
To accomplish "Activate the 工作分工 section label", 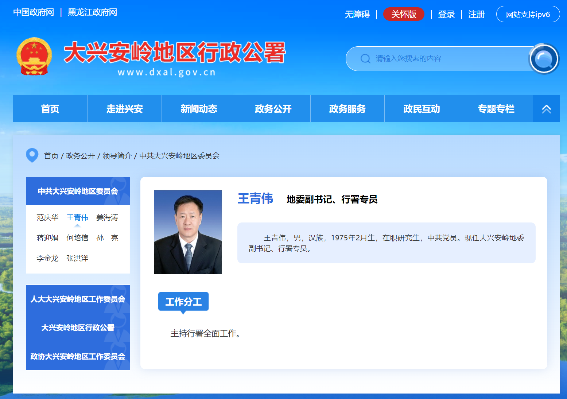I will 183,301.
